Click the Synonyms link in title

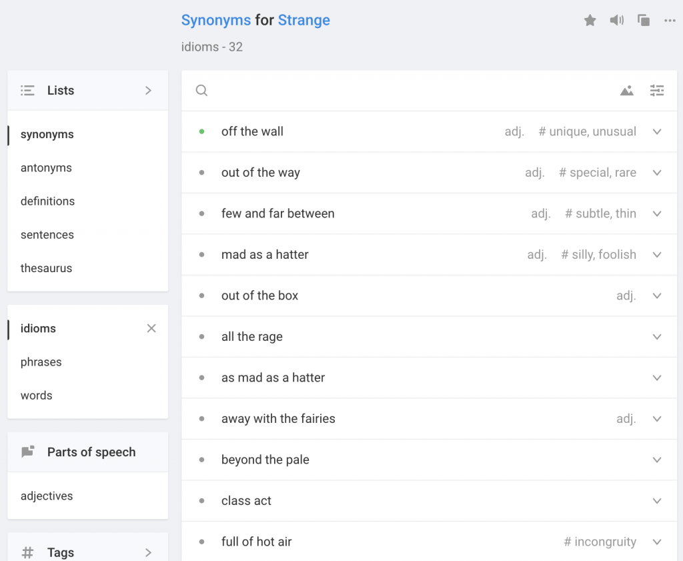(x=216, y=20)
